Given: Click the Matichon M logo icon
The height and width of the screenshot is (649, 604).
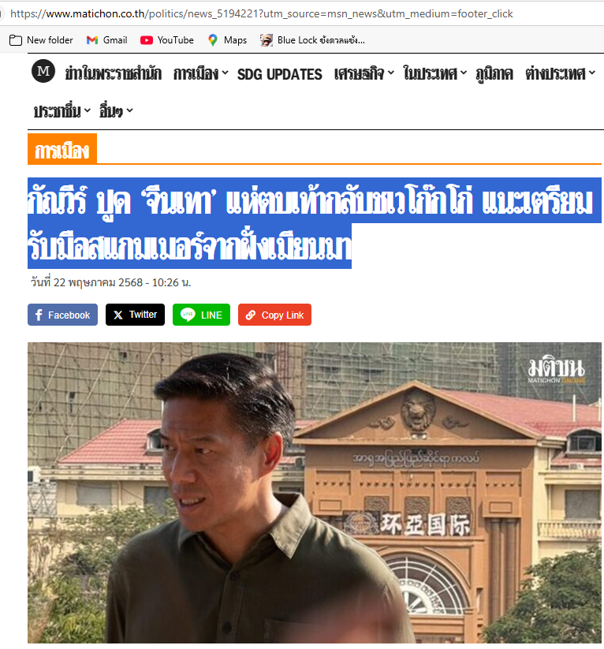Looking at the screenshot, I should (43, 71).
